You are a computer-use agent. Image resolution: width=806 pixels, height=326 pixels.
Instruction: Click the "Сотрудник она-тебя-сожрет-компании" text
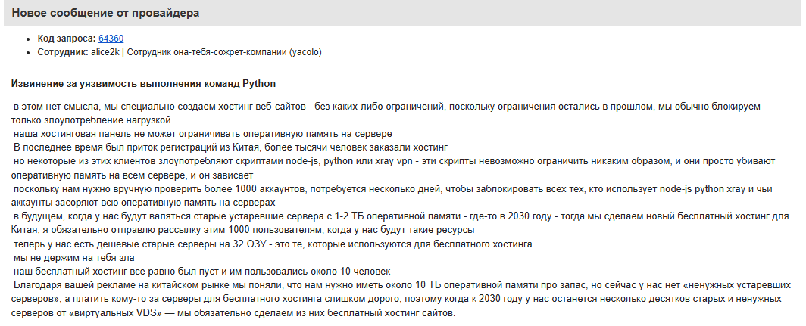pos(206,52)
